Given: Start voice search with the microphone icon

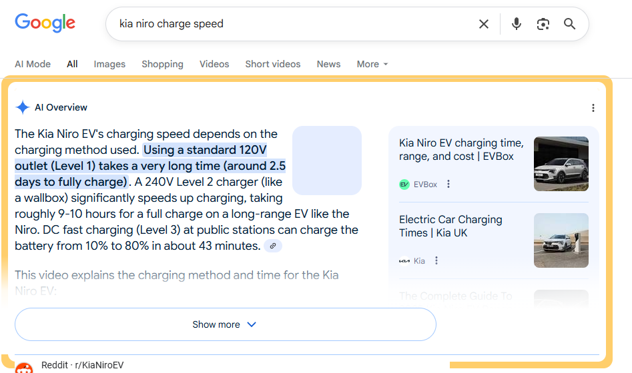Looking at the screenshot, I should [x=517, y=24].
